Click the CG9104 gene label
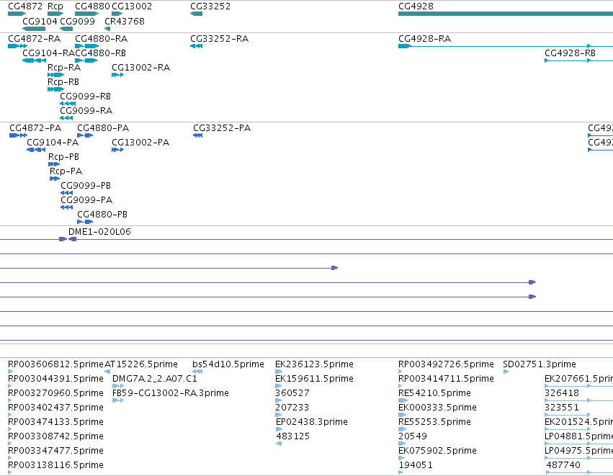 [x=40, y=21]
